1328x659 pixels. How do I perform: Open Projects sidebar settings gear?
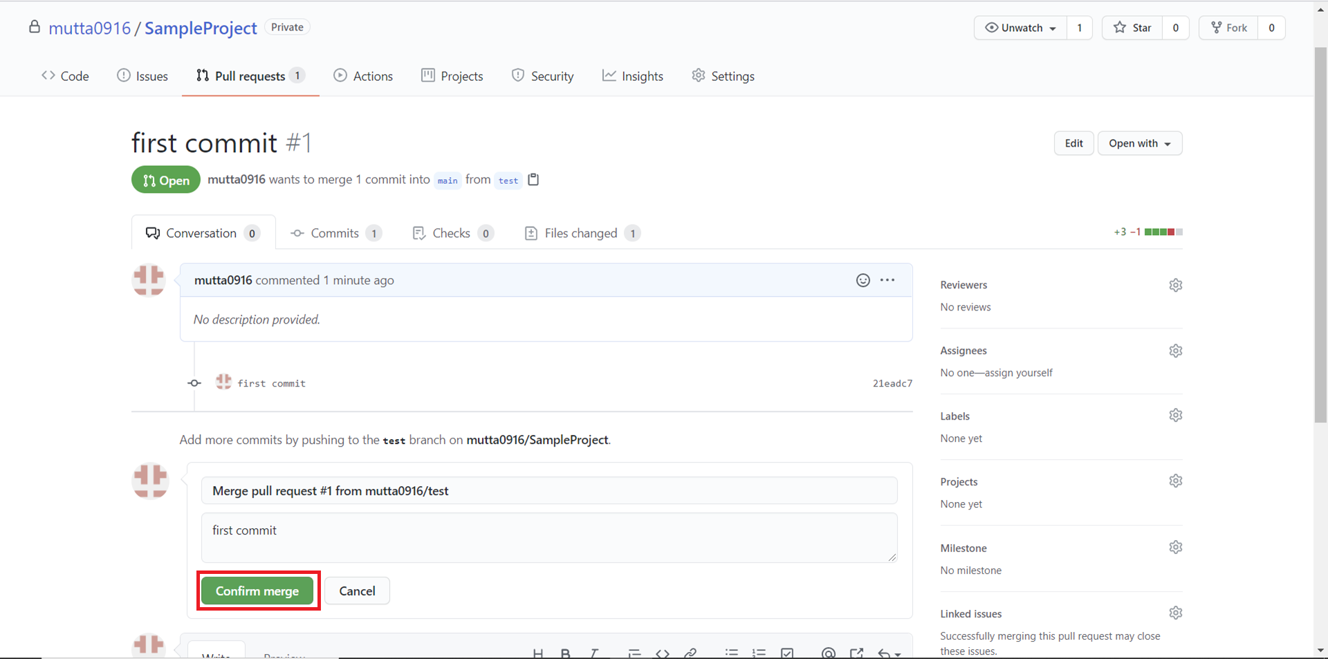1176,481
